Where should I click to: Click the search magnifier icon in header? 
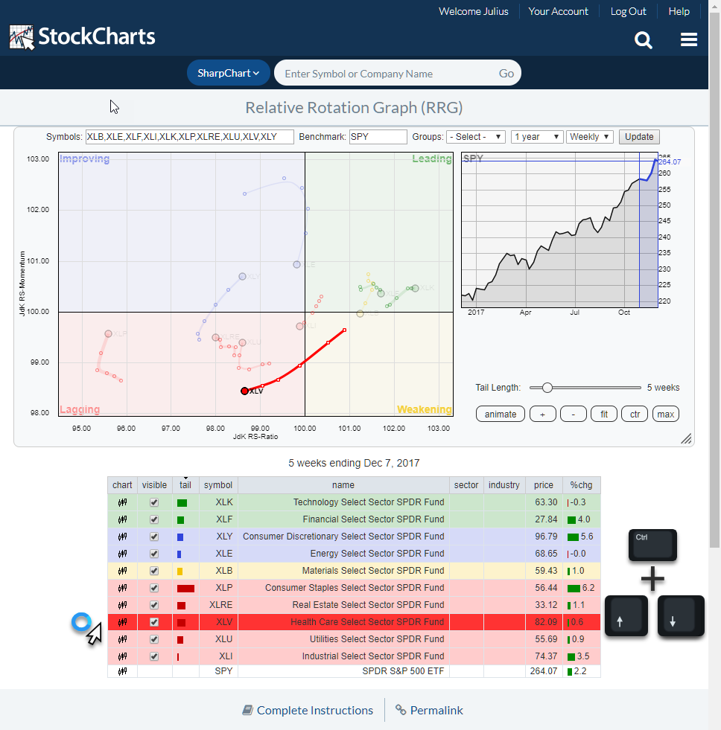click(x=644, y=40)
